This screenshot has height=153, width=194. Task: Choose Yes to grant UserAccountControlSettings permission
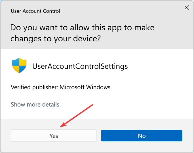click(x=54, y=135)
